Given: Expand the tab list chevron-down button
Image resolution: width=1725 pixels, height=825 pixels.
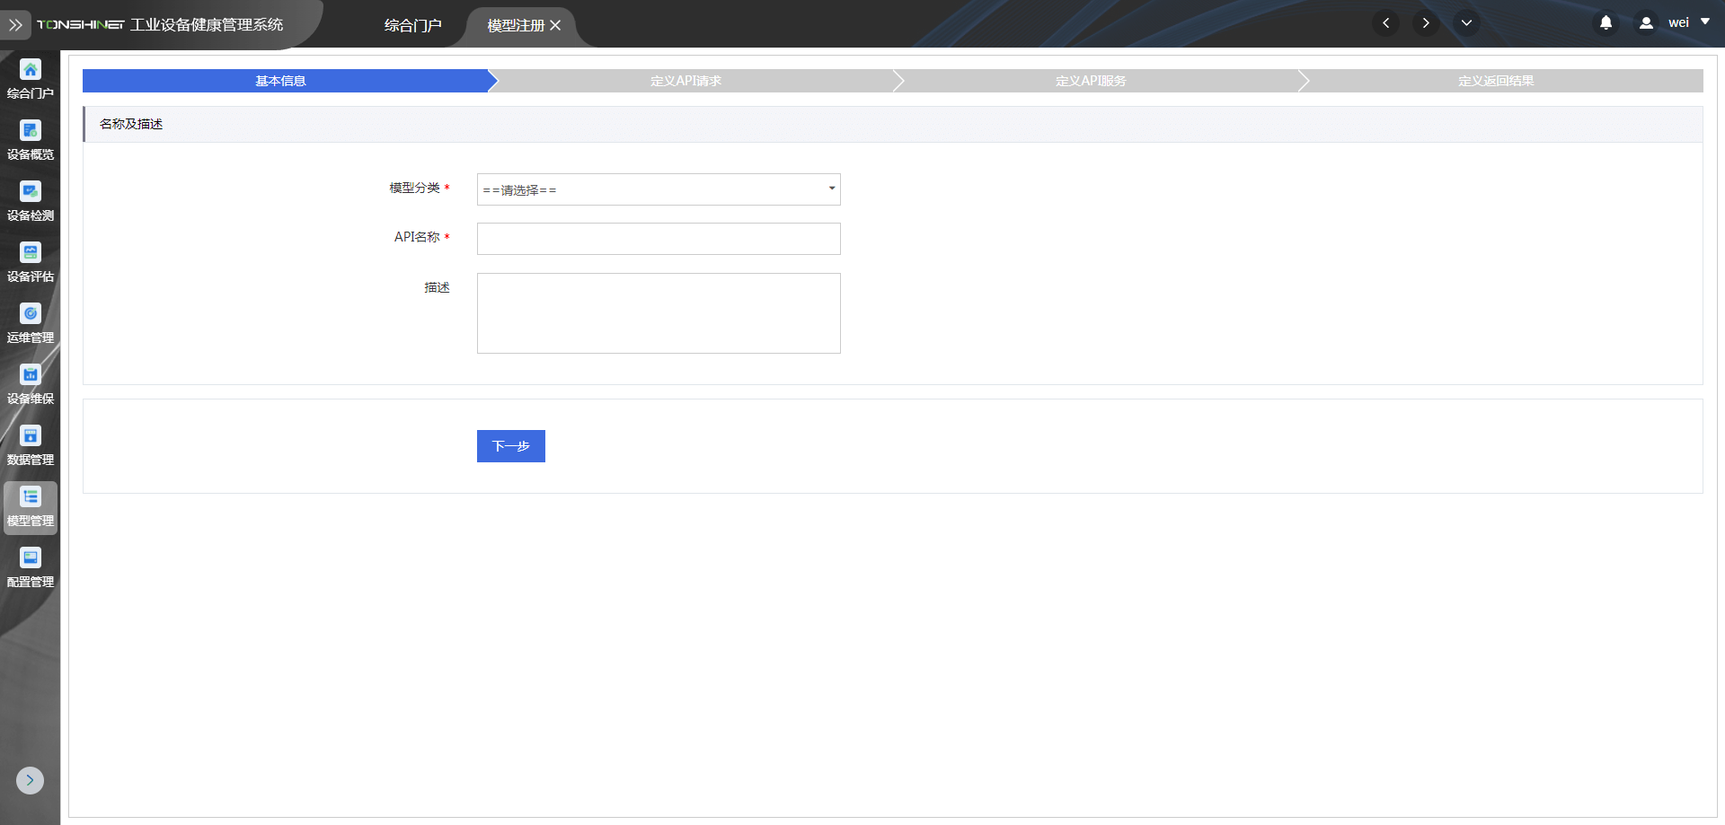Looking at the screenshot, I should pos(1466,23).
